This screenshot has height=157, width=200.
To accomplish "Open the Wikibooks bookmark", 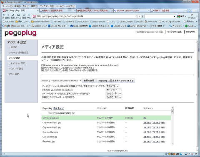I will [x=151, y=22].
